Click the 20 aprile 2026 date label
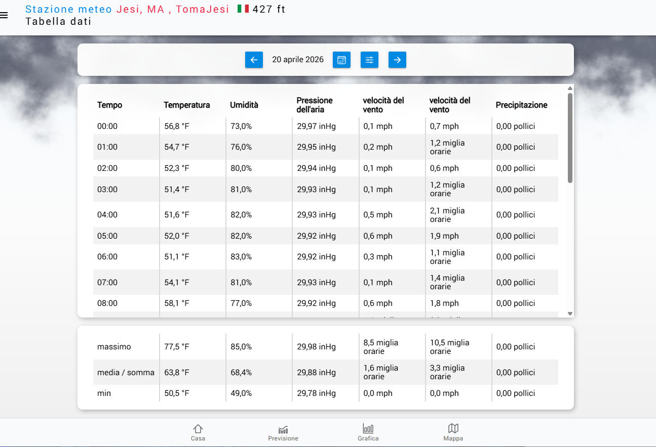This screenshot has height=447, width=656. (x=298, y=60)
